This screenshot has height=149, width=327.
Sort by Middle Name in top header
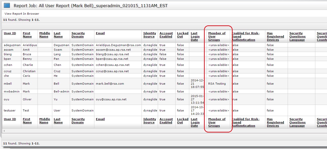coord(45,35)
